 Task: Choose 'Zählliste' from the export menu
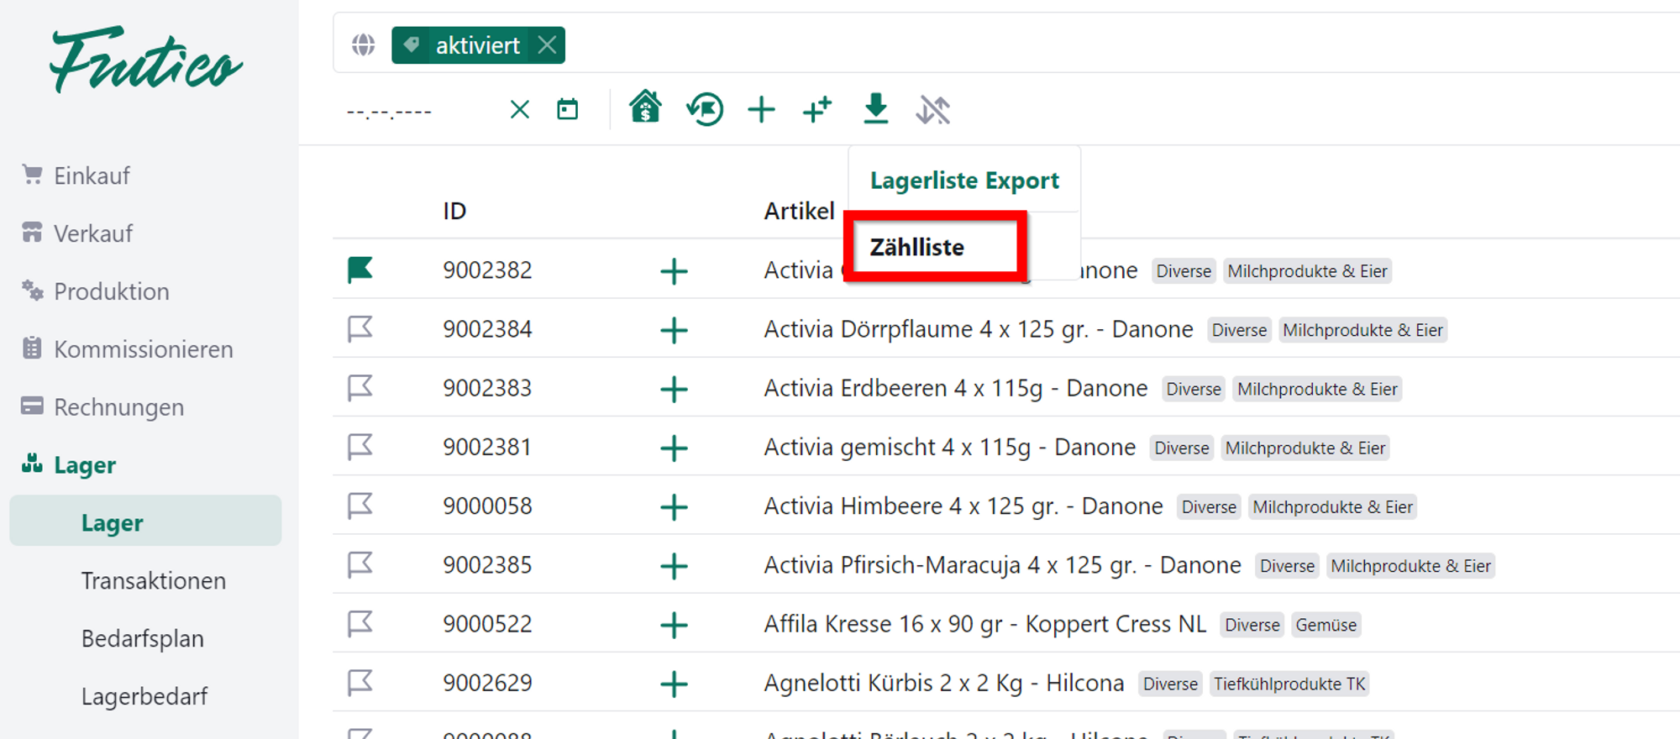(917, 248)
